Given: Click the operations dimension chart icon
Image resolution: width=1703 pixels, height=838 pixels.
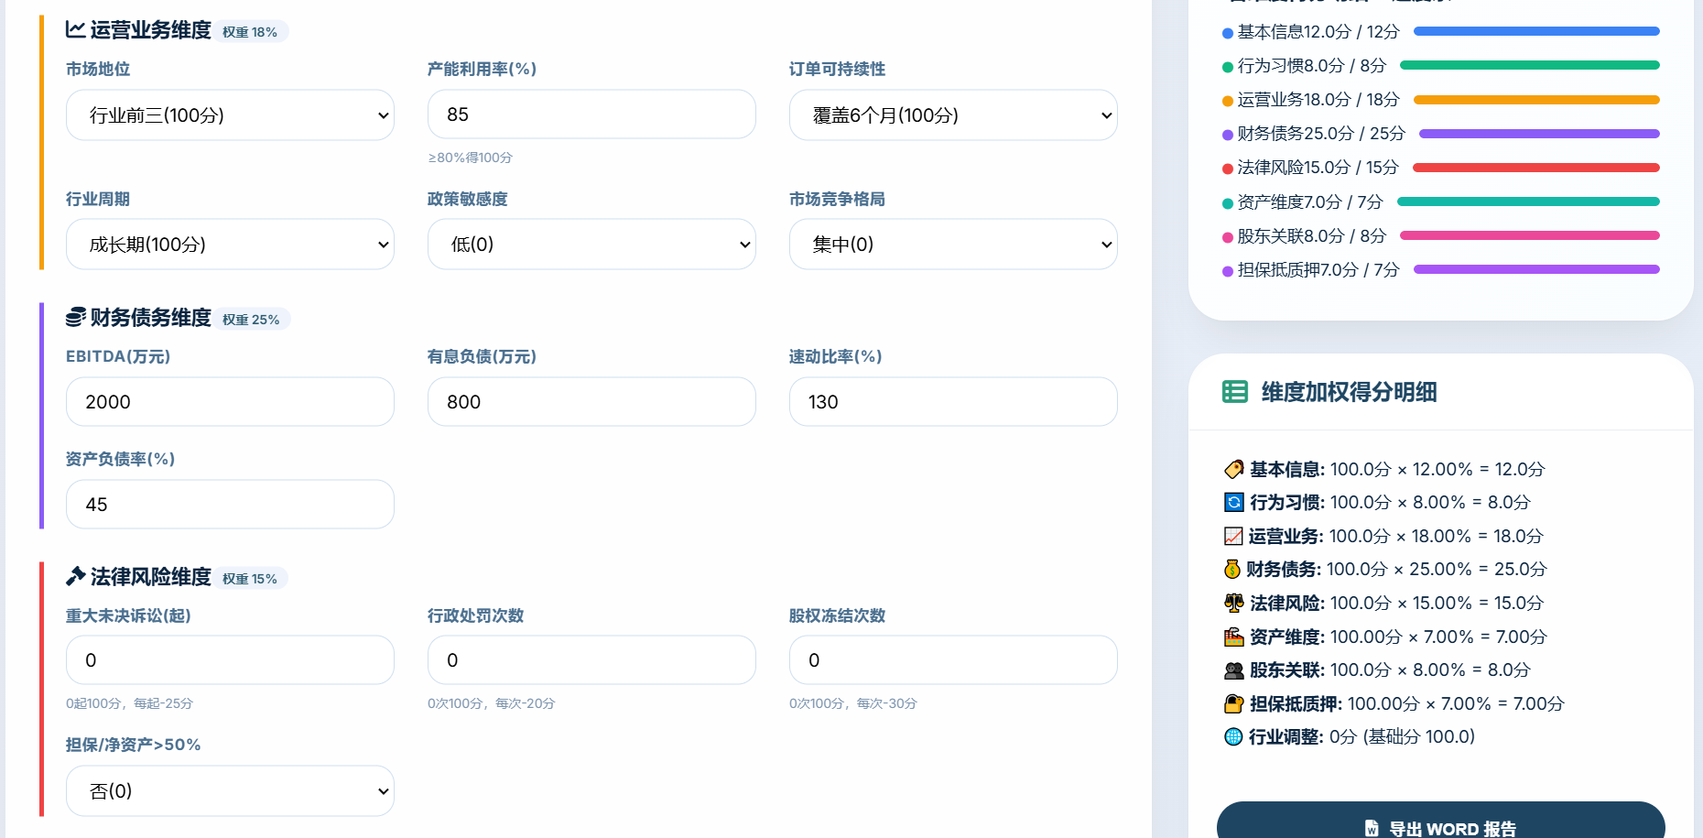Looking at the screenshot, I should point(76,30).
